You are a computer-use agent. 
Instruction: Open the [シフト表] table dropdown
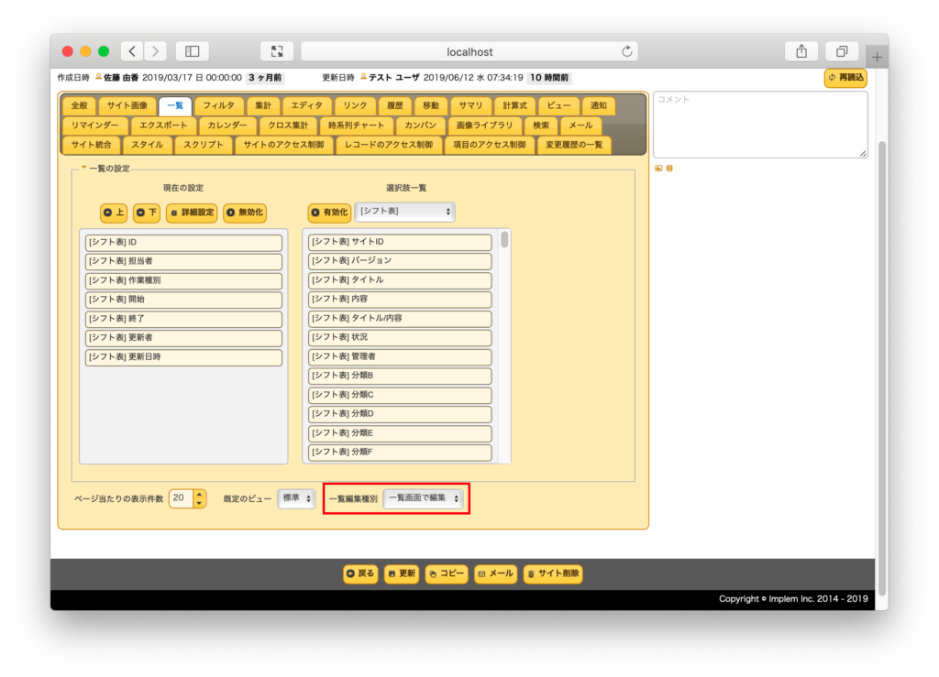coord(404,212)
